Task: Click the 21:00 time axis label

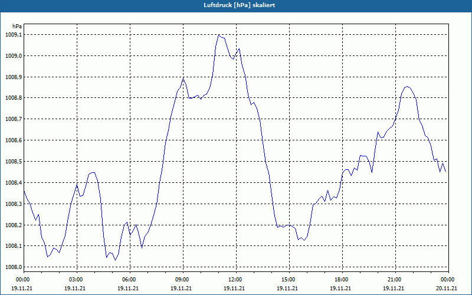Action: point(395,280)
